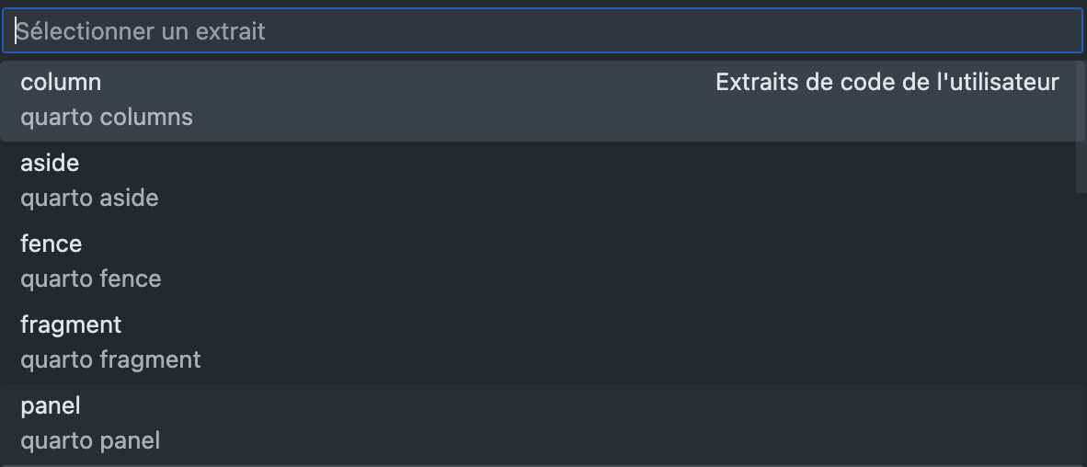Click the 'quarto panel' description text

click(x=90, y=441)
